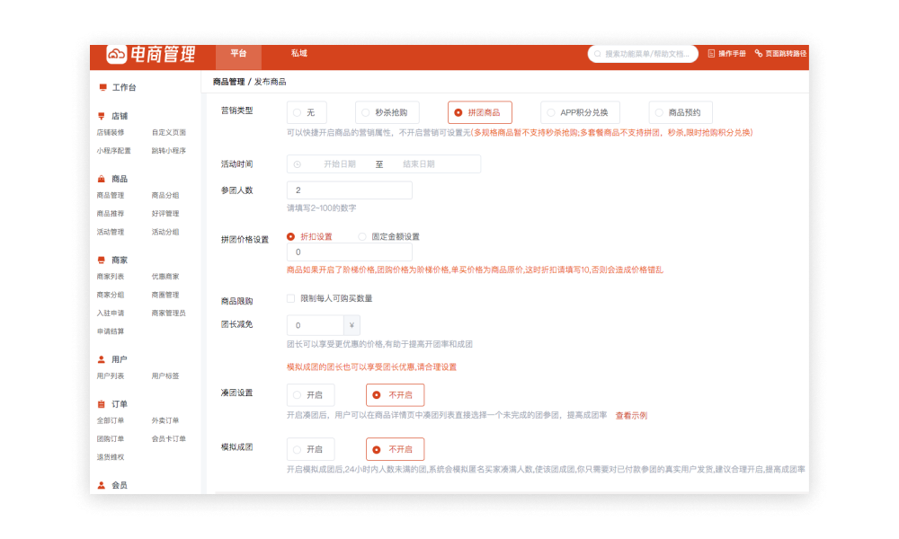This screenshot has width=899, height=539.
Task: Click the search box in the top bar
Action: tap(643, 54)
